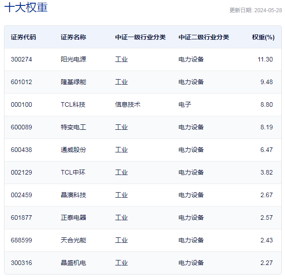Click 工业 in the 特变电工 row
The width and height of the screenshot is (285, 279).
[121, 127]
